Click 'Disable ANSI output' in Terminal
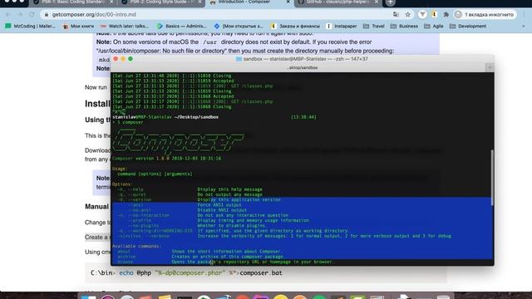 coord(222,210)
